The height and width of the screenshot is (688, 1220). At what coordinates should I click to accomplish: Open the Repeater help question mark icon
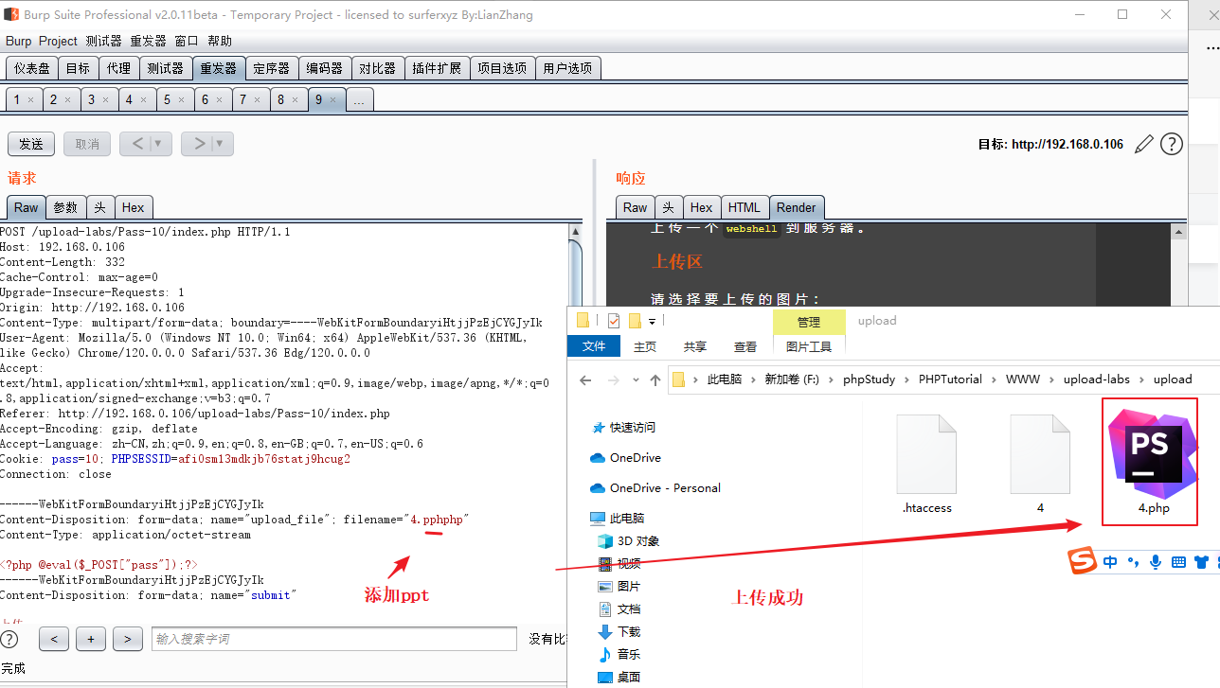[1172, 144]
